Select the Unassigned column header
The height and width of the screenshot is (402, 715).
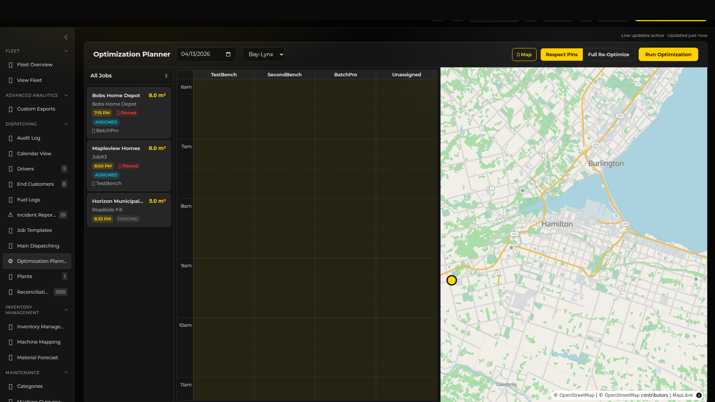coord(406,74)
